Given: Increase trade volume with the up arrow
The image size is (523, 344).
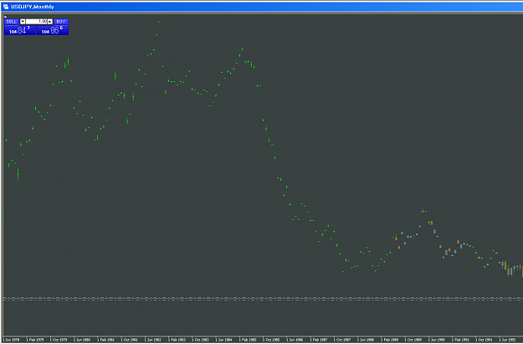Looking at the screenshot, I should coord(50,22).
